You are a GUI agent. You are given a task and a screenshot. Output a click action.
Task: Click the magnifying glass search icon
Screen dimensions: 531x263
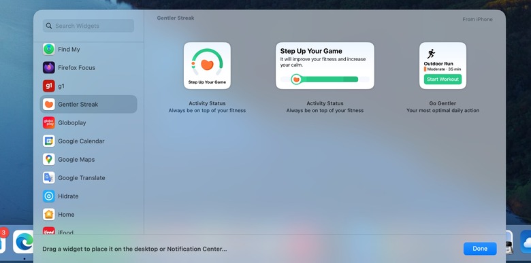pos(49,26)
